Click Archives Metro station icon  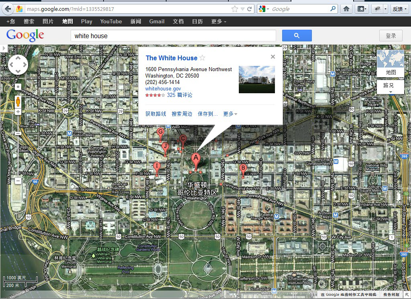[336, 215]
